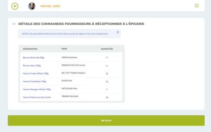The width and height of the screenshot is (211, 132).
Task: Click the circular help icon in the header
Action: pos(197,6)
